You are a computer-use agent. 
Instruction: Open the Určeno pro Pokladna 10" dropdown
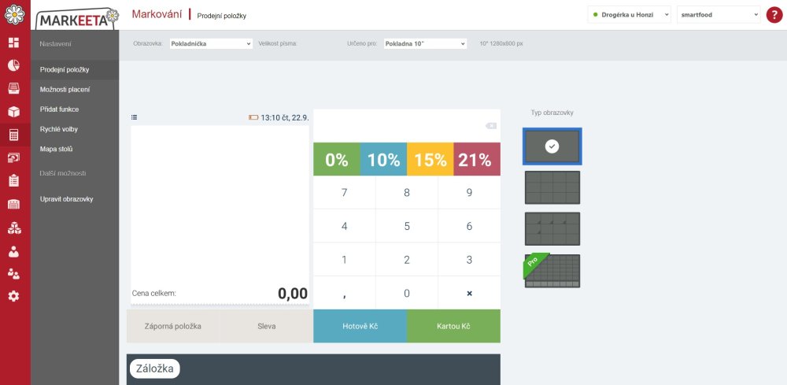pyautogui.click(x=425, y=43)
